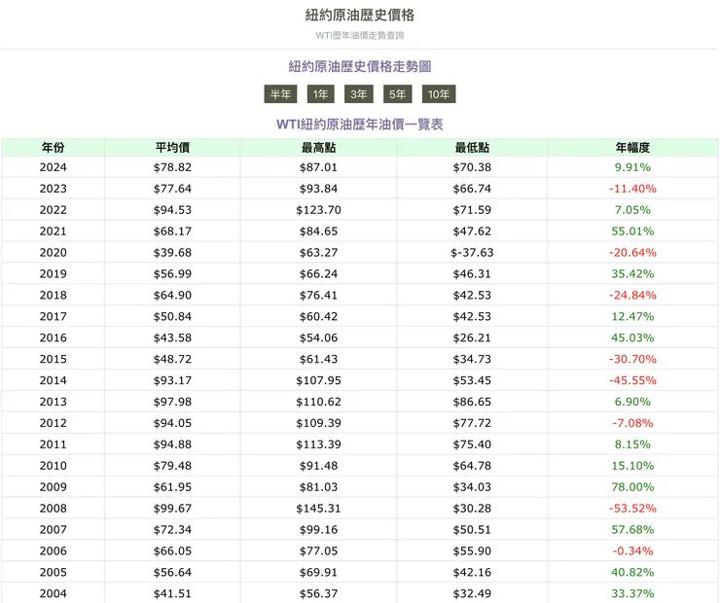This screenshot has height=603, width=720.
Task: Click the 2023 change -11.40%
Action: coord(632,189)
